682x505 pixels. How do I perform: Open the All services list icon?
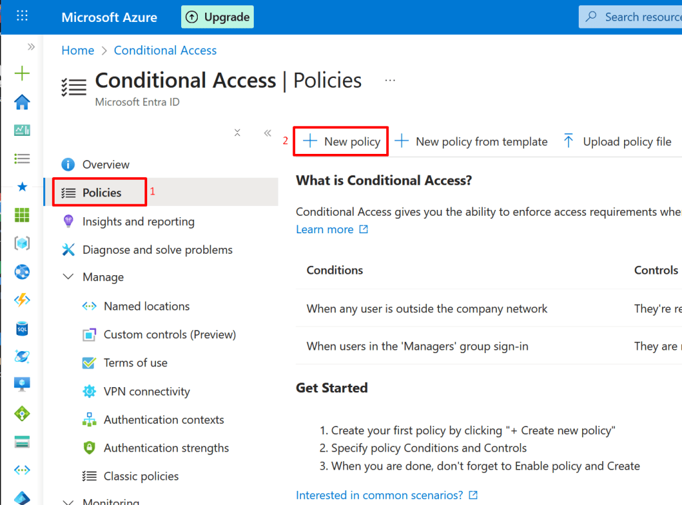pos(22,159)
